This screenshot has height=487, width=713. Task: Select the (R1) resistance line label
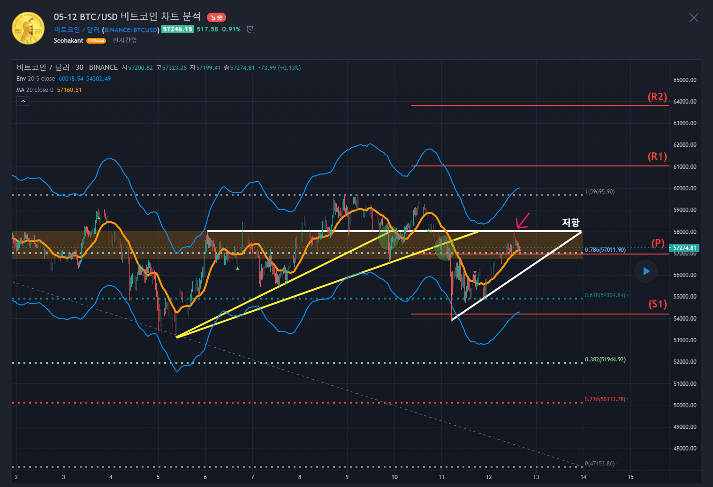[657, 157]
